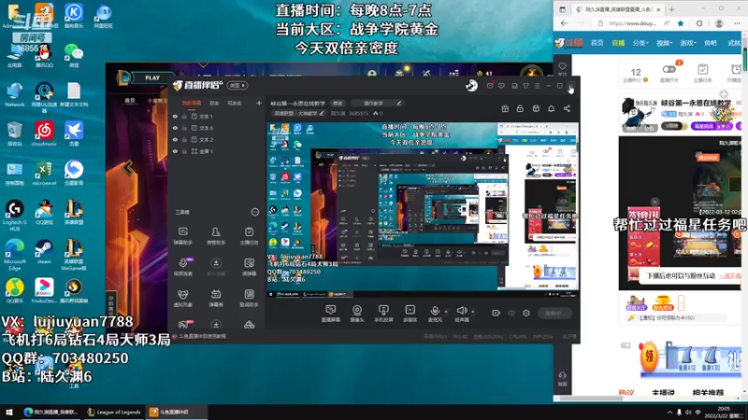
Task: Expand microphone options arrow
Action: 446,312
